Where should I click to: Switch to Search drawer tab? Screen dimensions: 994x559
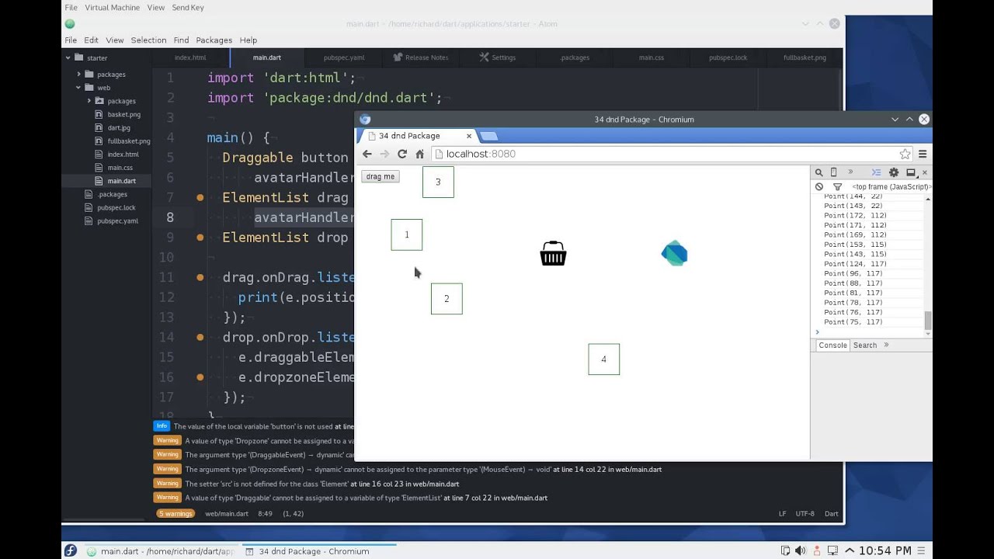(865, 345)
